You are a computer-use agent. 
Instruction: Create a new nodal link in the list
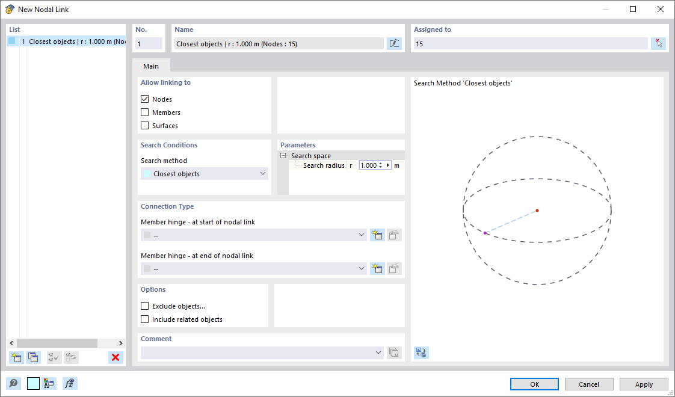16,357
